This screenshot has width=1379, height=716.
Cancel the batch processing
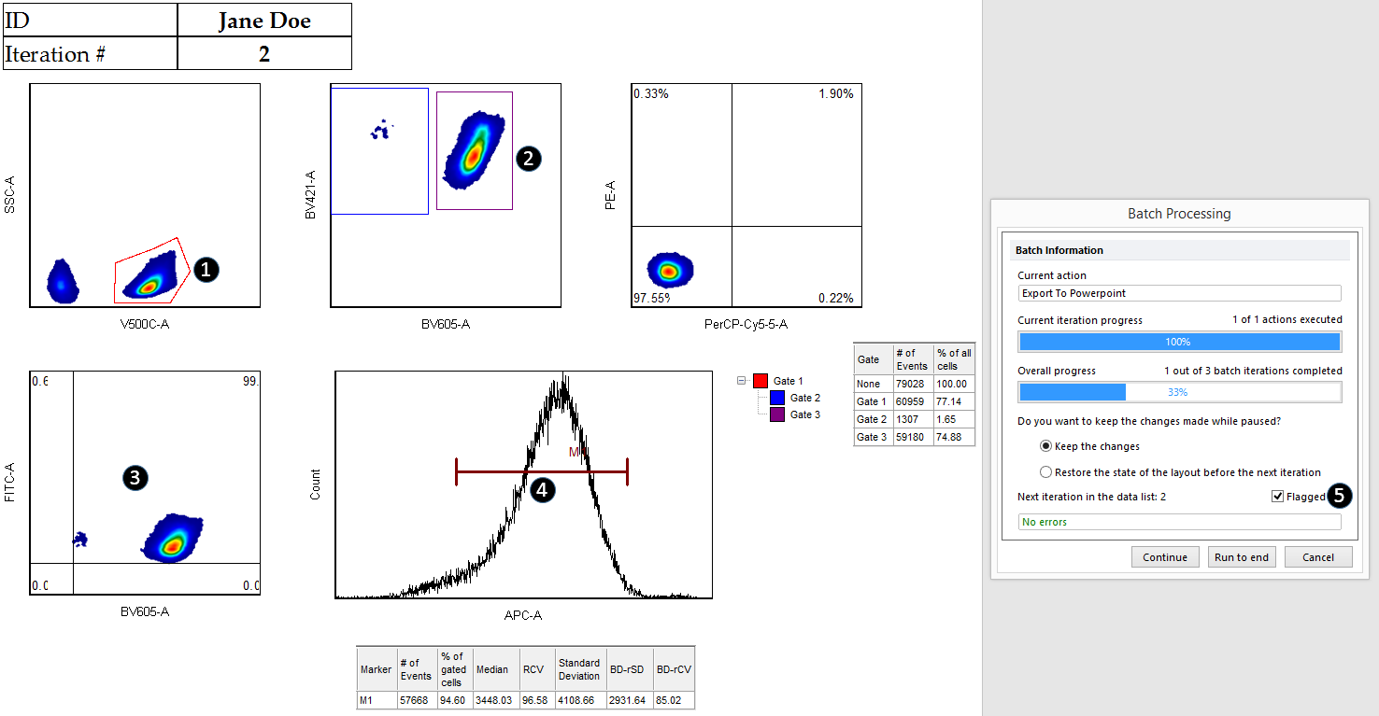tap(1318, 557)
